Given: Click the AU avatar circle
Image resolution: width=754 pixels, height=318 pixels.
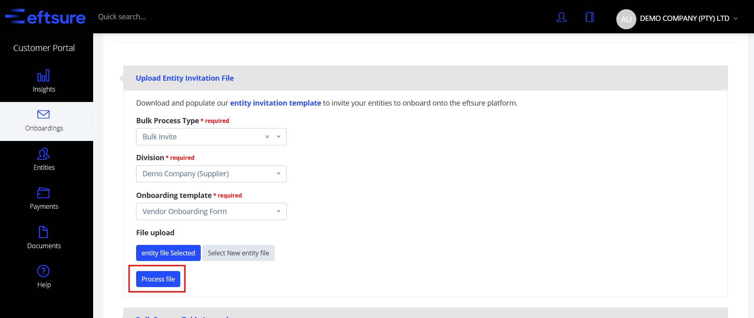Looking at the screenshot, I should 626,19.
